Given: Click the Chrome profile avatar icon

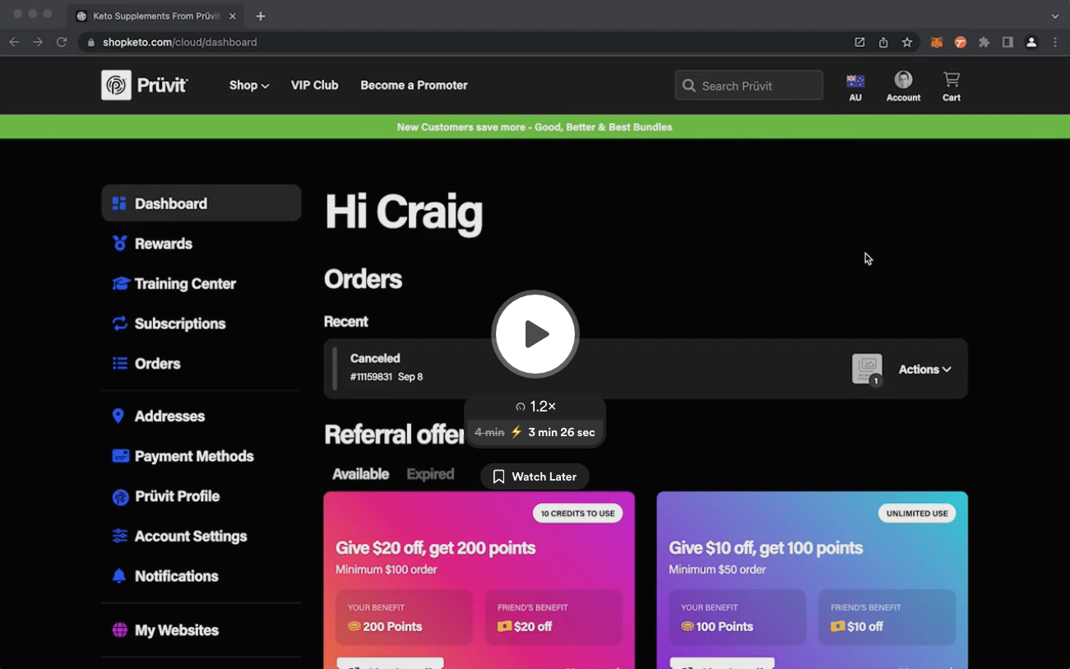Looking at the screenshot, I should pyautogui.click(x=1031, y=42).
